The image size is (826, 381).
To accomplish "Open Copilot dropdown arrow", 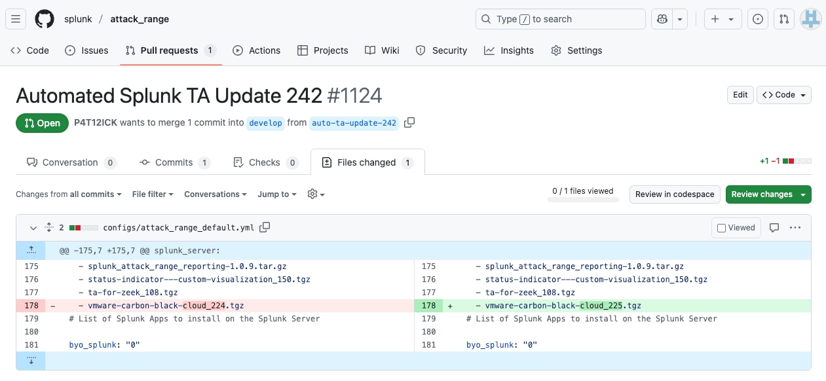I will (x=681, y=19).
